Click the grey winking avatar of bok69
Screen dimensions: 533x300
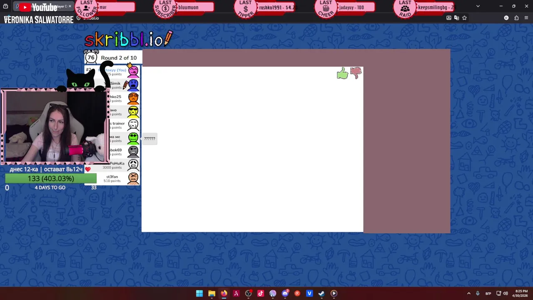[x=133, y=152]
